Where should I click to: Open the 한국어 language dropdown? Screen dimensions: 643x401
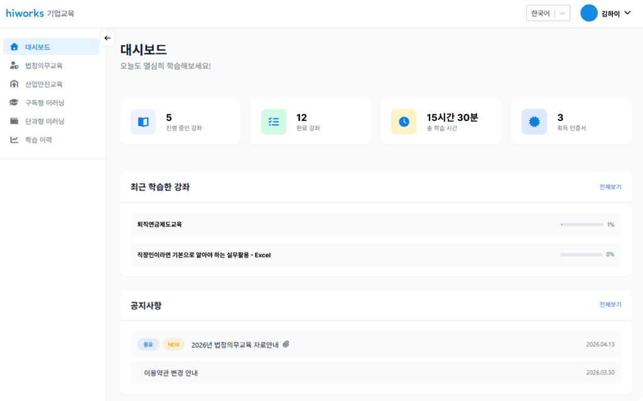point(548,13)
